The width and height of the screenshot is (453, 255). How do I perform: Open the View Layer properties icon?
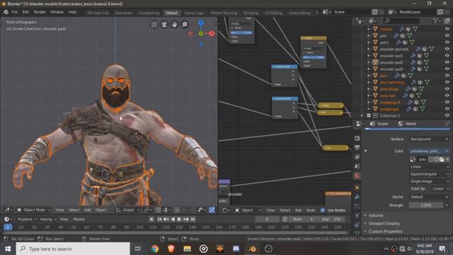pyautogui.click(x=357, y=157)
